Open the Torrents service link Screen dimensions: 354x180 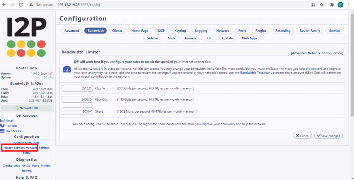[11, 126]
